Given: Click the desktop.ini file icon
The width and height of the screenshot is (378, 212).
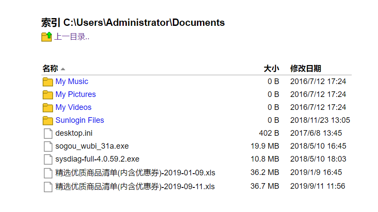Looking at the screenshot, I should coord(48,134).
